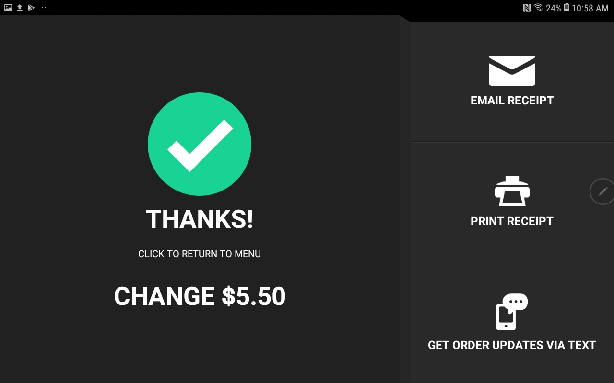Tap the Play Store notification icon
Image resolution: width=614 pixels, height=383 pixels.
(31, 8)
